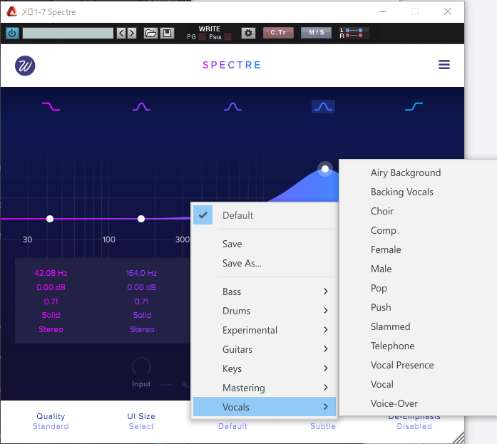Click the 164.0 Hz frequency value
The image size is (497, 444).
pyautogui.click(x=141, y=273)
